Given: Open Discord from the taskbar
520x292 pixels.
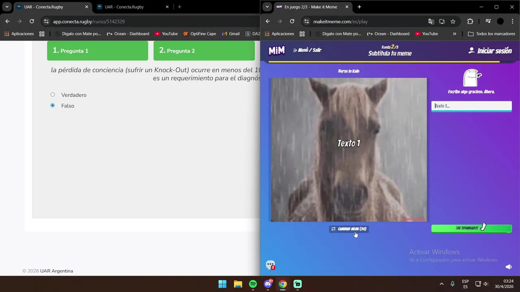Looking at the screenshot, I should click(268, 284).
